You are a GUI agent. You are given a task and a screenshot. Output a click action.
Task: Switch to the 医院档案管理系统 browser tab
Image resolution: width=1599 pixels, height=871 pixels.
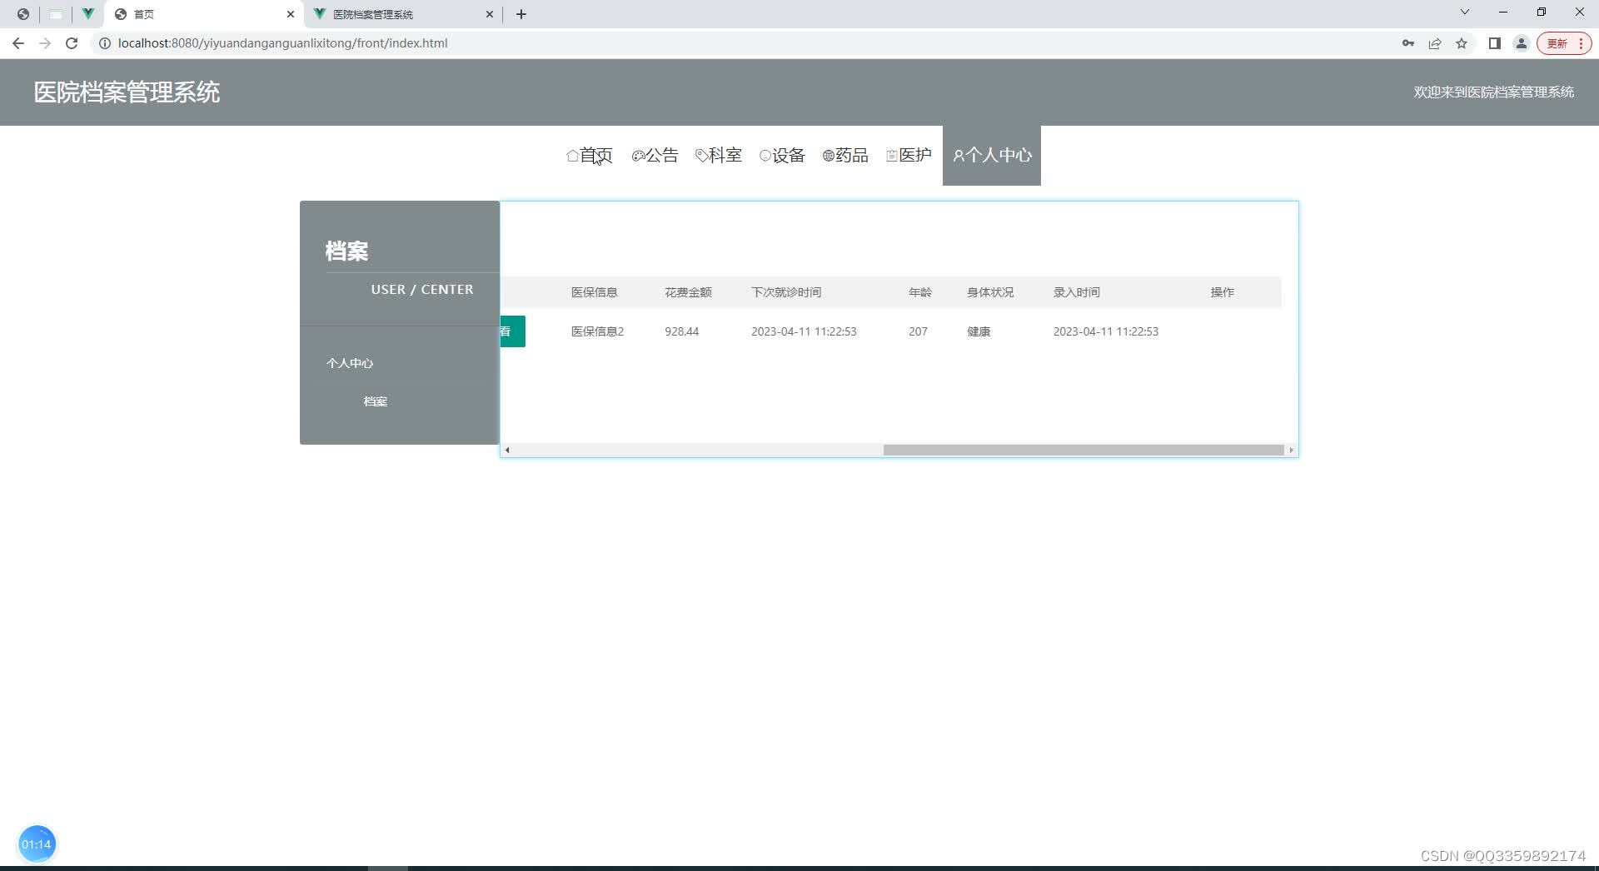(x=403, y=14)
